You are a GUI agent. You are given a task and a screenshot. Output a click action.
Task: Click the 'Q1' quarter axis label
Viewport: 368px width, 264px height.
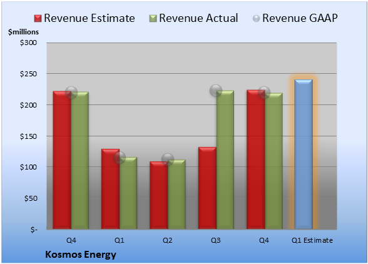pos(119,240)
